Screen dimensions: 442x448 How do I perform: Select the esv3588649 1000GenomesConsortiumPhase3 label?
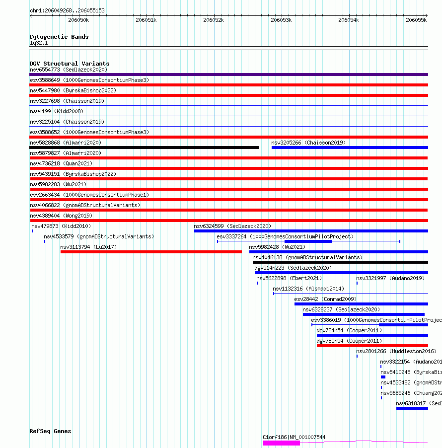pos(89,80)
